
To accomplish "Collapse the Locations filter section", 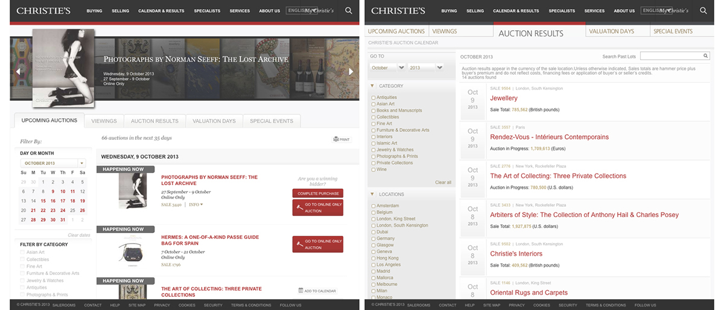I will [372, 194].
